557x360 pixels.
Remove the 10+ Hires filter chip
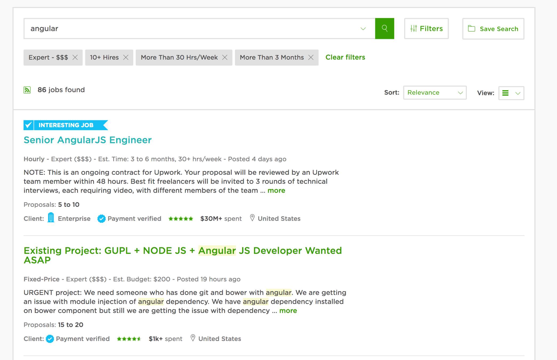coord(126,58)
